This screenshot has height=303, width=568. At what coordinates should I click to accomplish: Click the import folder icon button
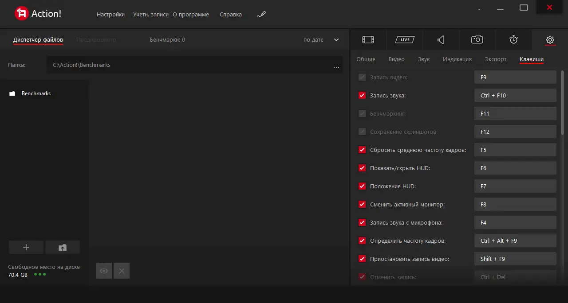(63, 247)
